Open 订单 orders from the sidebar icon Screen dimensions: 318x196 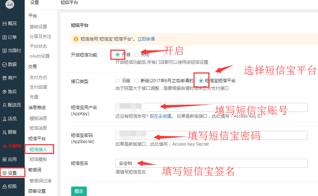(5, 37)
